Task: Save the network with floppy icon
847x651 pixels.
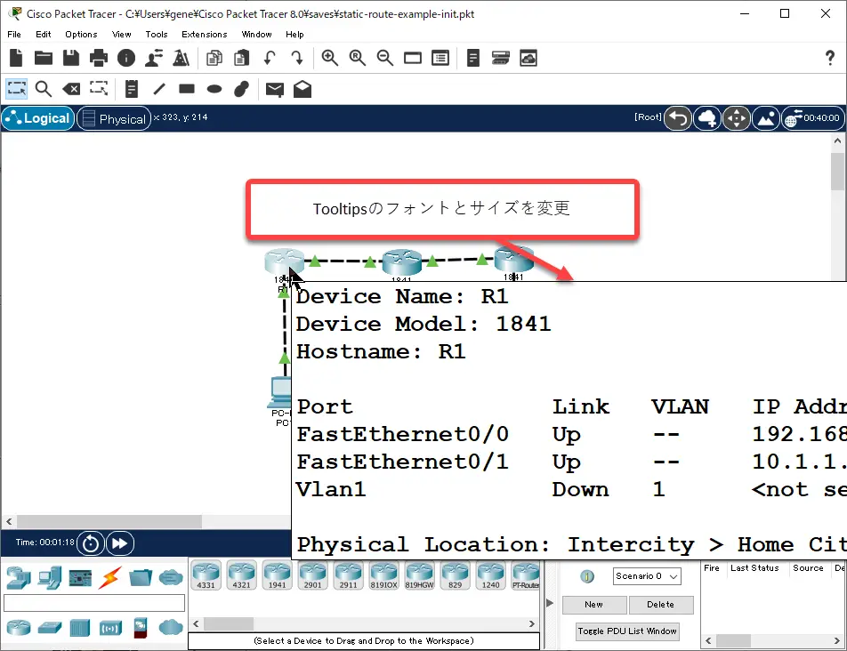Action: point(71,58)
